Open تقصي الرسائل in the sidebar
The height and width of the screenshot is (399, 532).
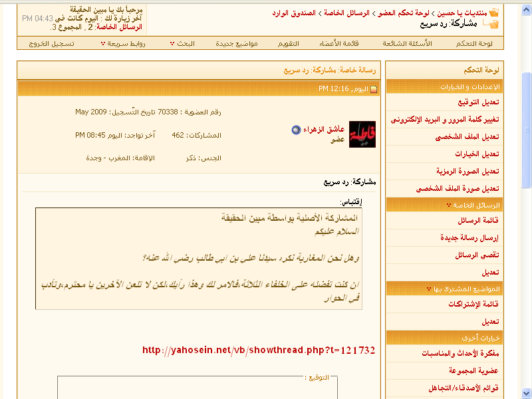477,255
